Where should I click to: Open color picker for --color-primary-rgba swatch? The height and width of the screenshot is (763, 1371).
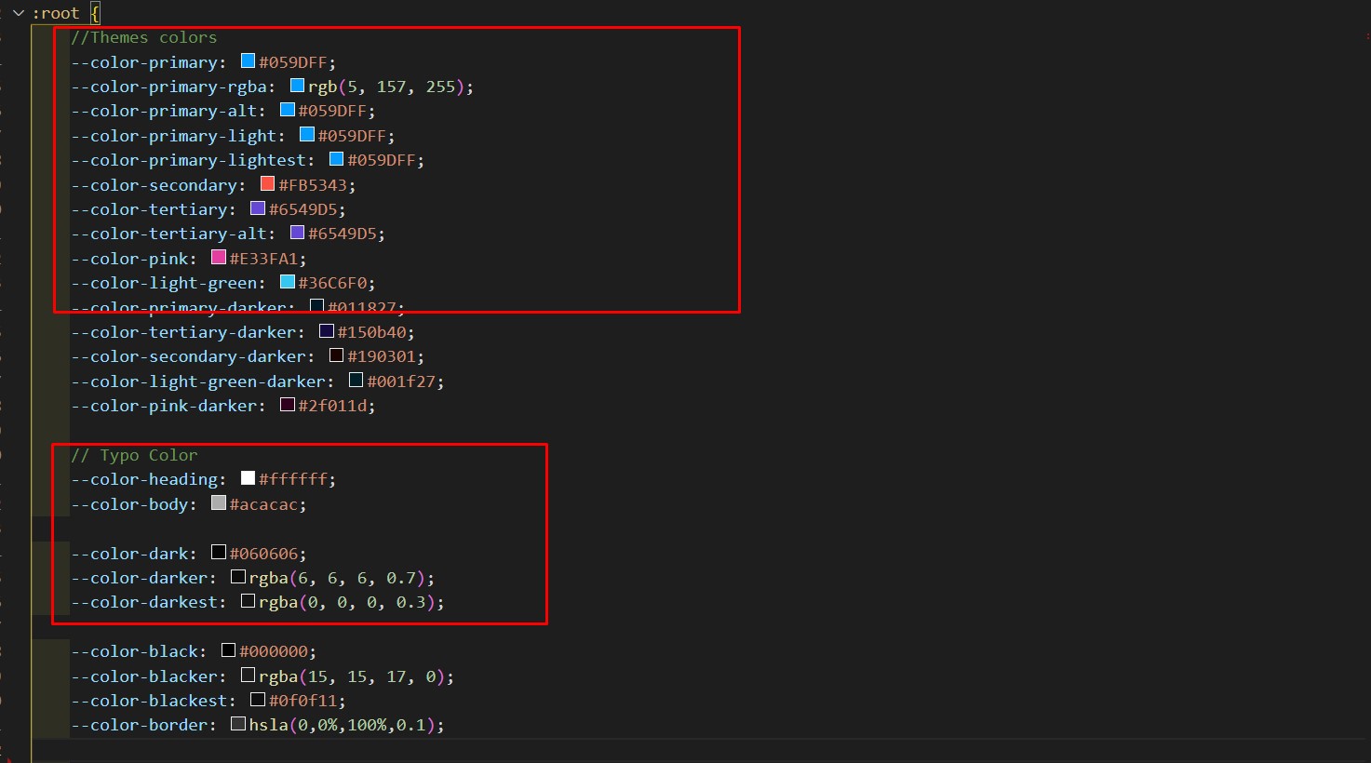click(x=297, y=86)
